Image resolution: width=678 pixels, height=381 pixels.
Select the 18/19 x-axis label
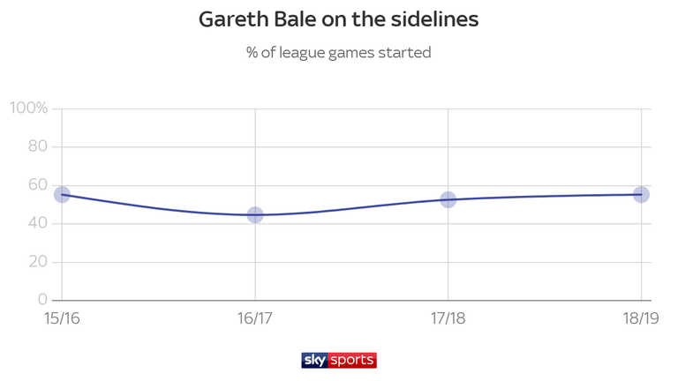click(641, 318)
